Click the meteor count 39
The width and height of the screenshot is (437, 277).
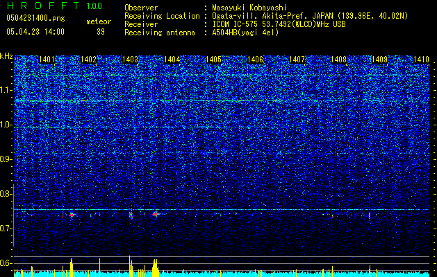coord(101,32)
